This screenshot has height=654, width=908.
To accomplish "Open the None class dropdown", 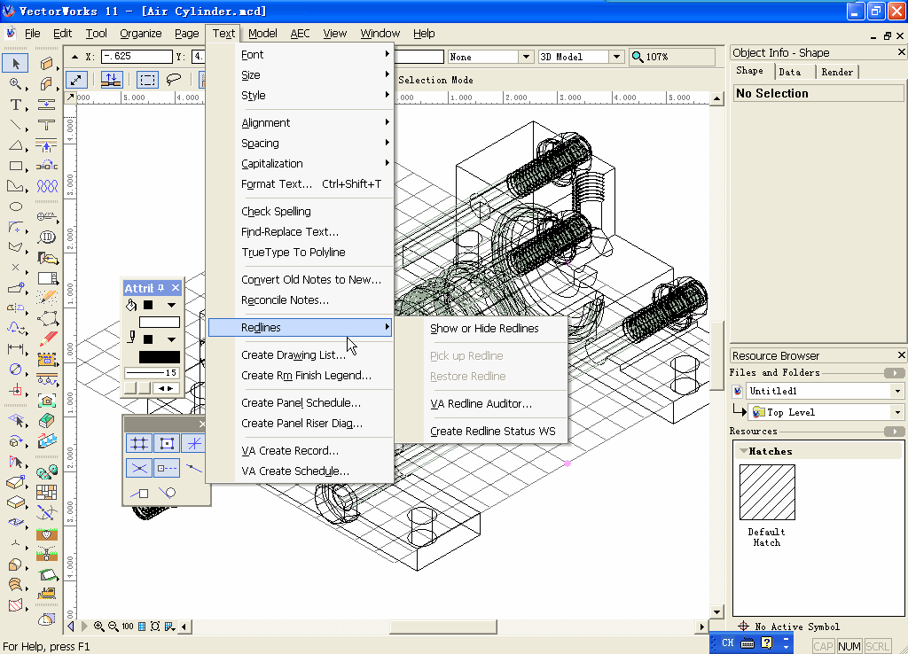I will tap(526, 57).
